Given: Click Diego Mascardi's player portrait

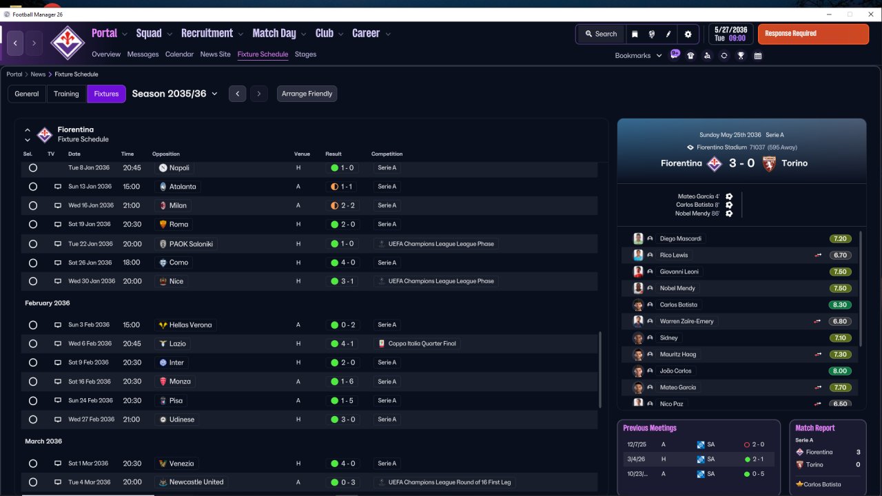Looking at the screenshot, I should pyautogui.click(x=638, y=238).
